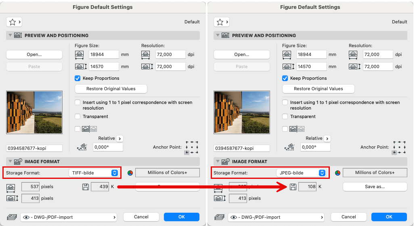The width and height of the screenshot is (415, 226).
Task: Enable Transparent checkbox in the right dialog
Action: [x=285, y=116]
